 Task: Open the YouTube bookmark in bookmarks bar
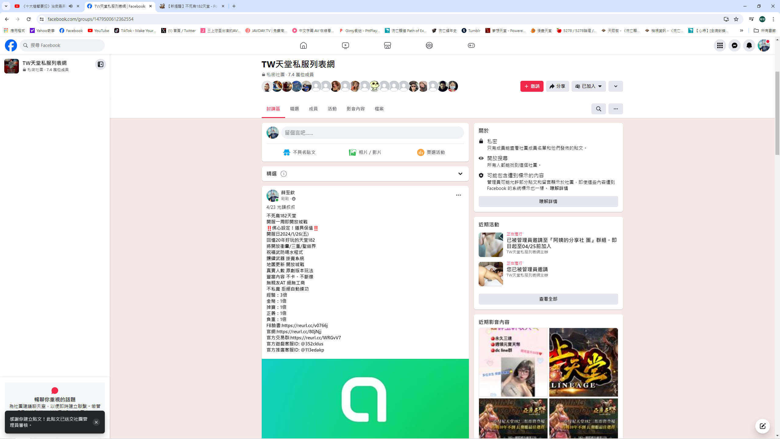[x=98, y=30]
